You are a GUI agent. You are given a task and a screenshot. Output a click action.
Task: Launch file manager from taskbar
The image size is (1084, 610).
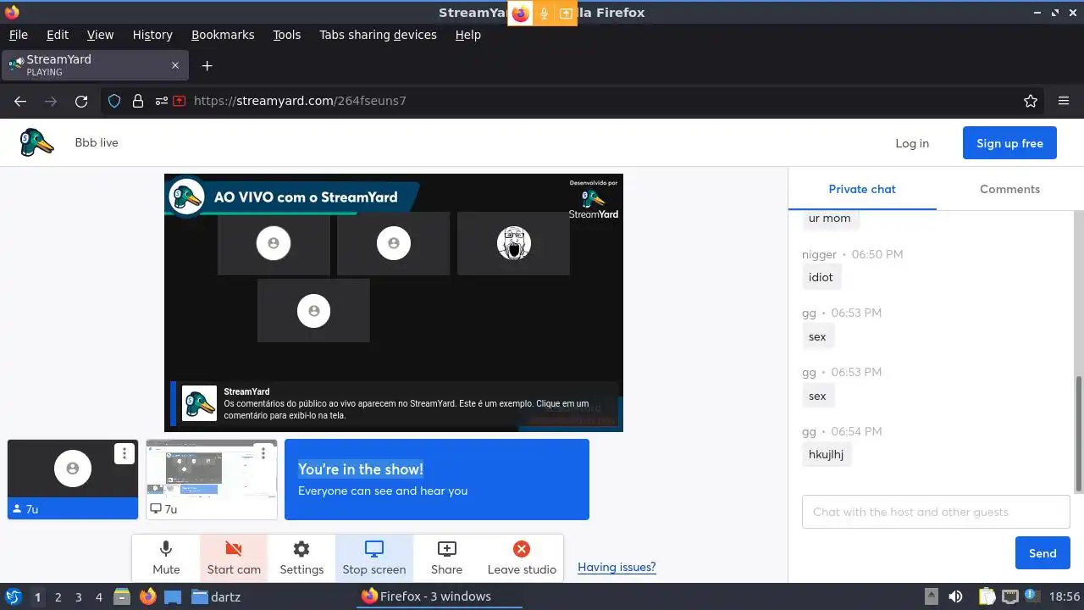point(122,596)
